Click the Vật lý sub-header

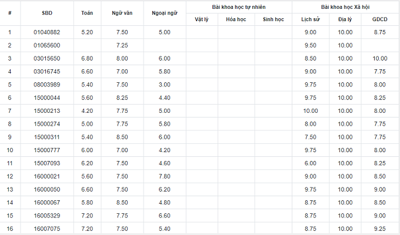[x=202, y=19]
